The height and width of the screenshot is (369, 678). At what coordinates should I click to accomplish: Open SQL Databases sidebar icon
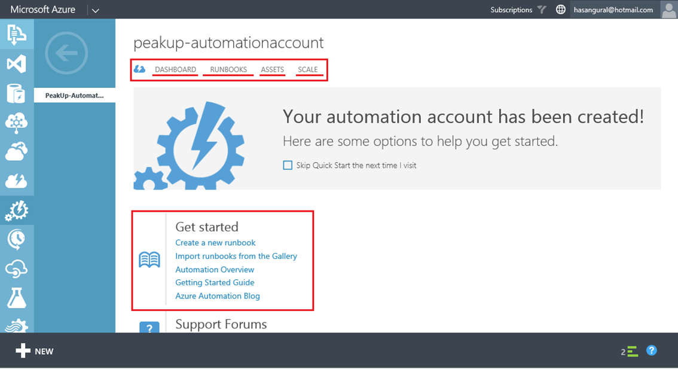[16, 93]
